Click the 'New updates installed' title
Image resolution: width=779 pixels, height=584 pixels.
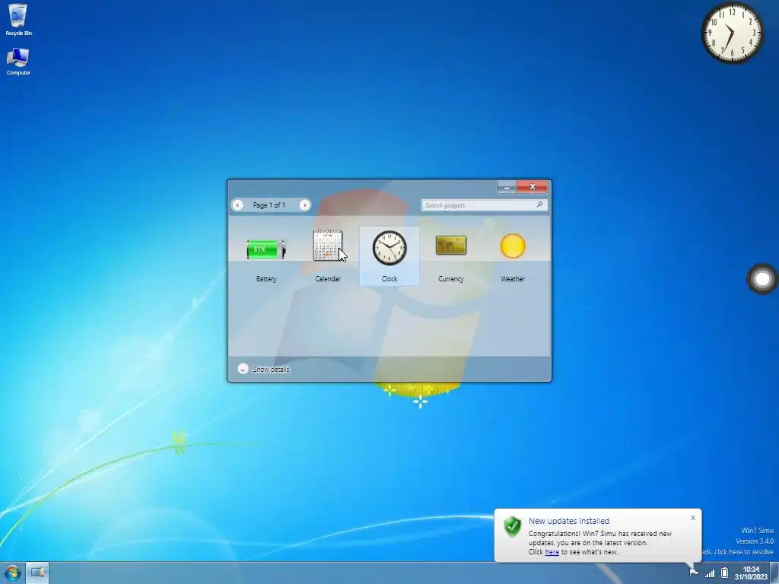pos(569,521)
